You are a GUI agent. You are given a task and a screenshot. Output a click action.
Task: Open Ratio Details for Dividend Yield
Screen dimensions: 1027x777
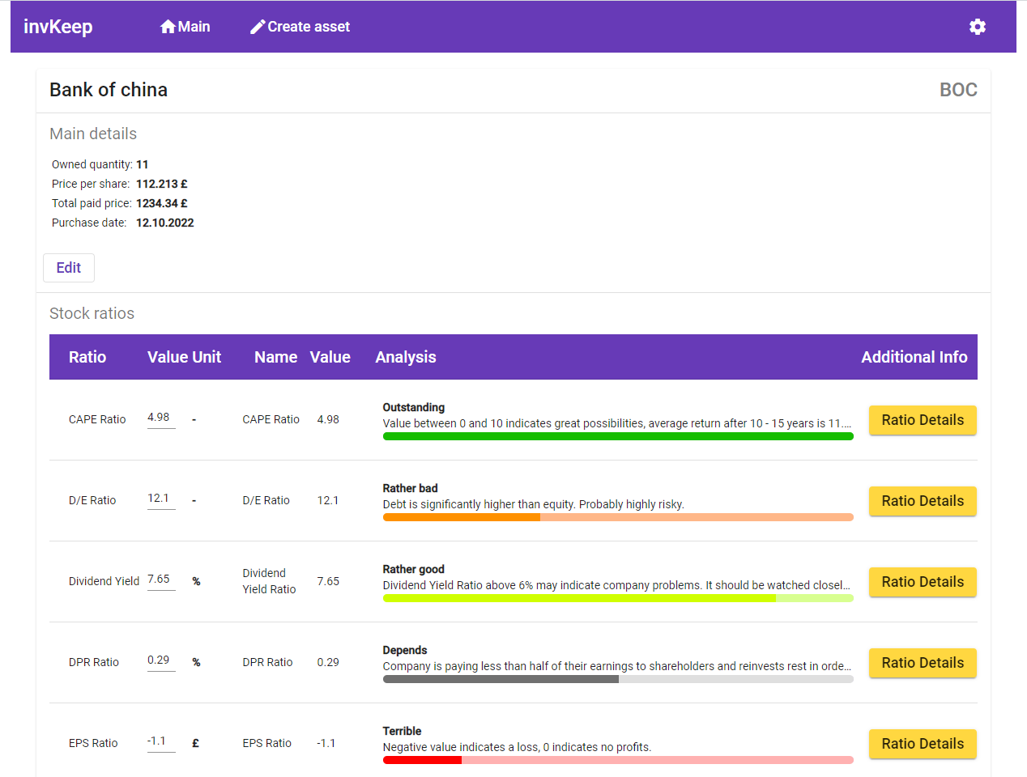(x=923, y=582)
